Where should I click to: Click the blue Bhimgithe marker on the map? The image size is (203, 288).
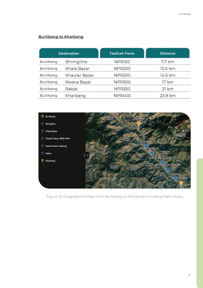coord(146,146)
